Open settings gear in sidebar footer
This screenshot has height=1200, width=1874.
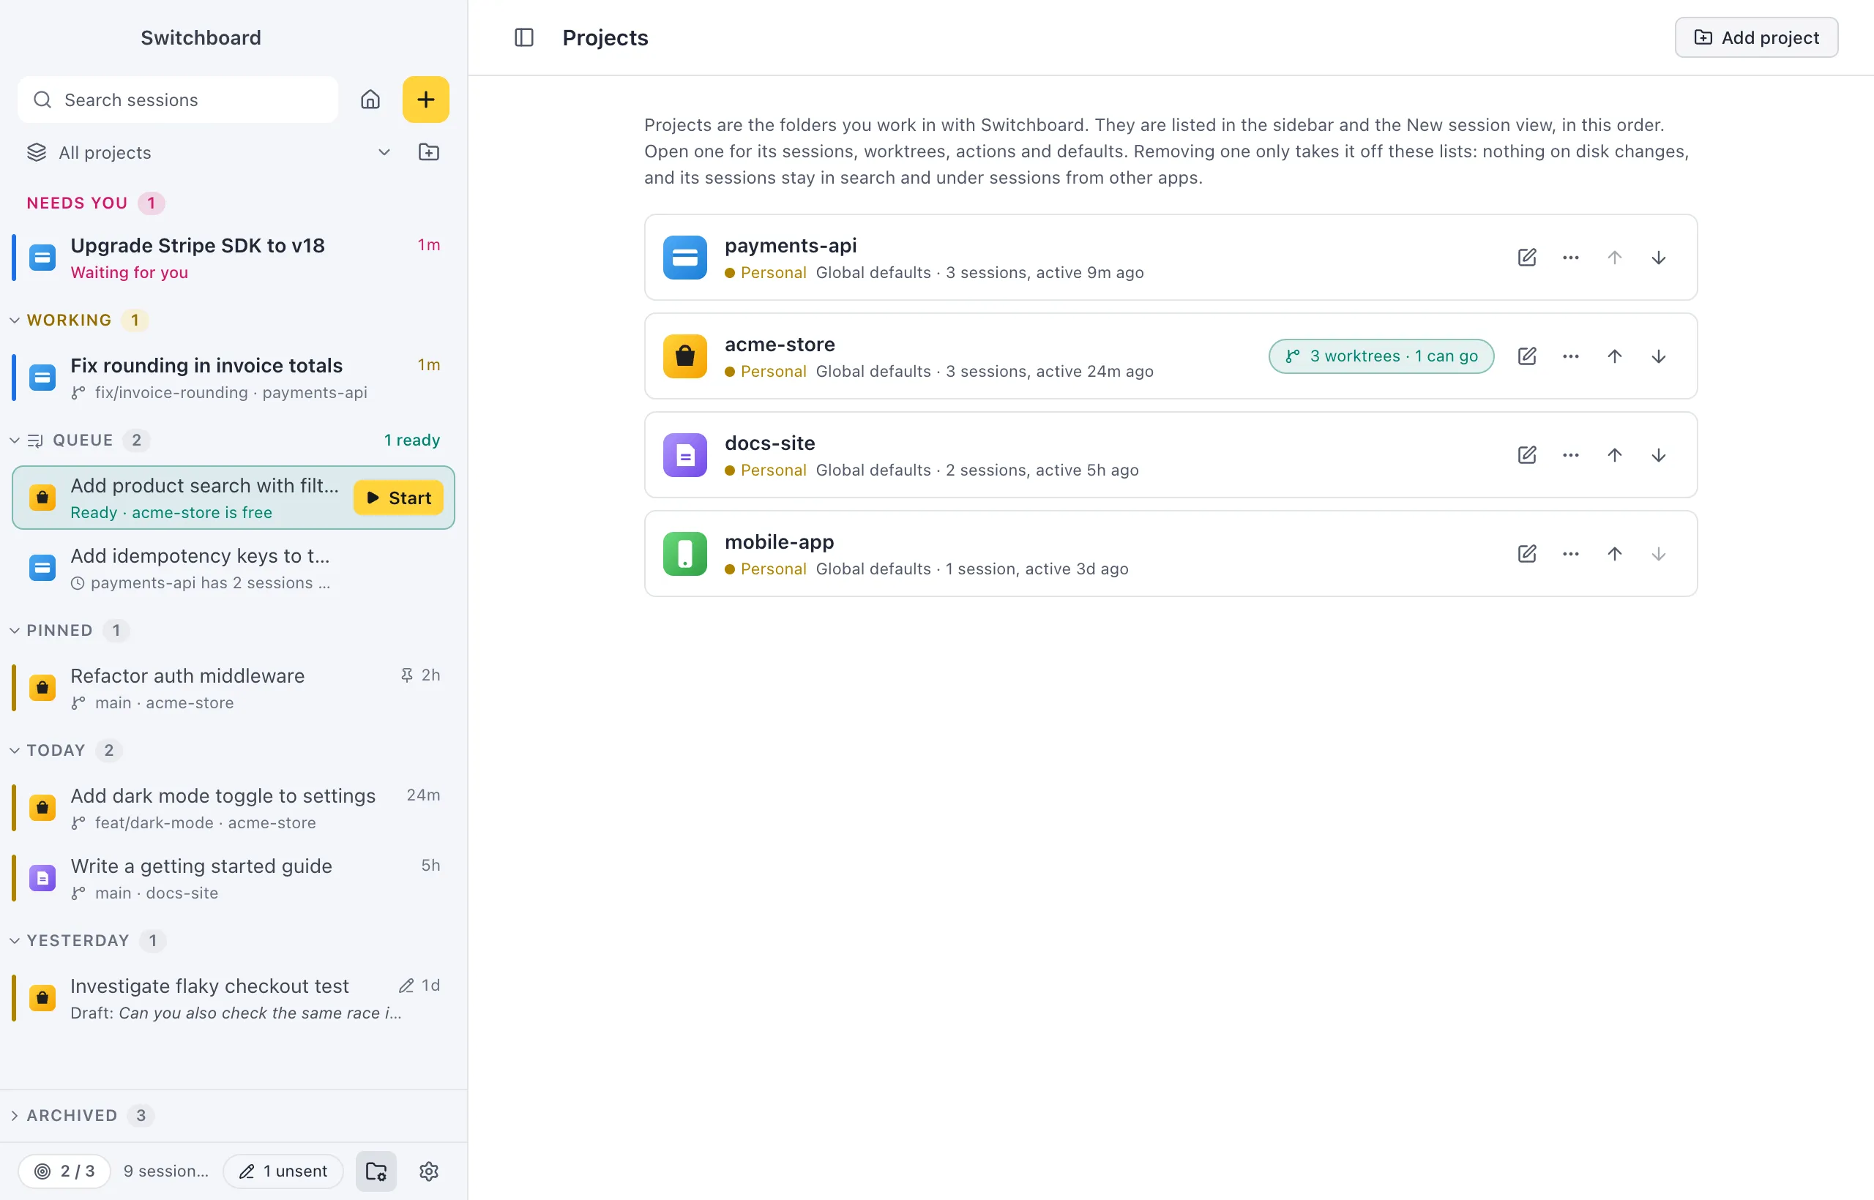[429, 1171]
